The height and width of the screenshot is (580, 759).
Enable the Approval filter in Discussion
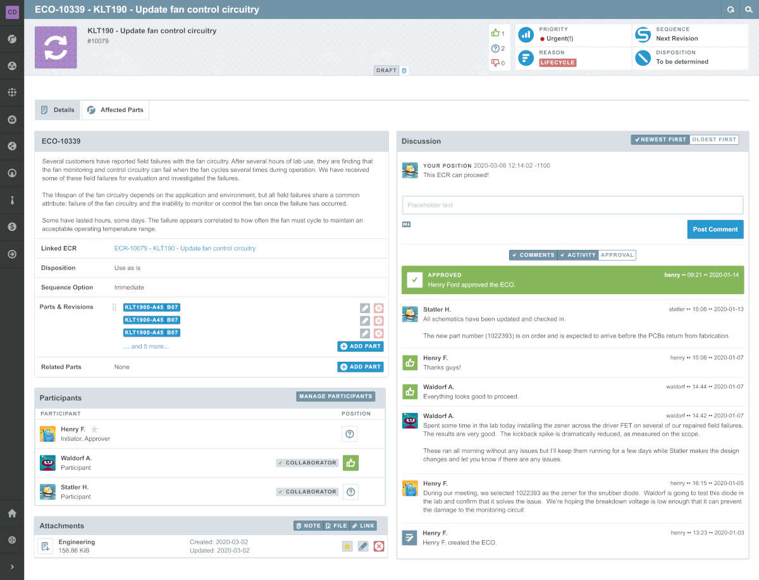pos(617,255)
